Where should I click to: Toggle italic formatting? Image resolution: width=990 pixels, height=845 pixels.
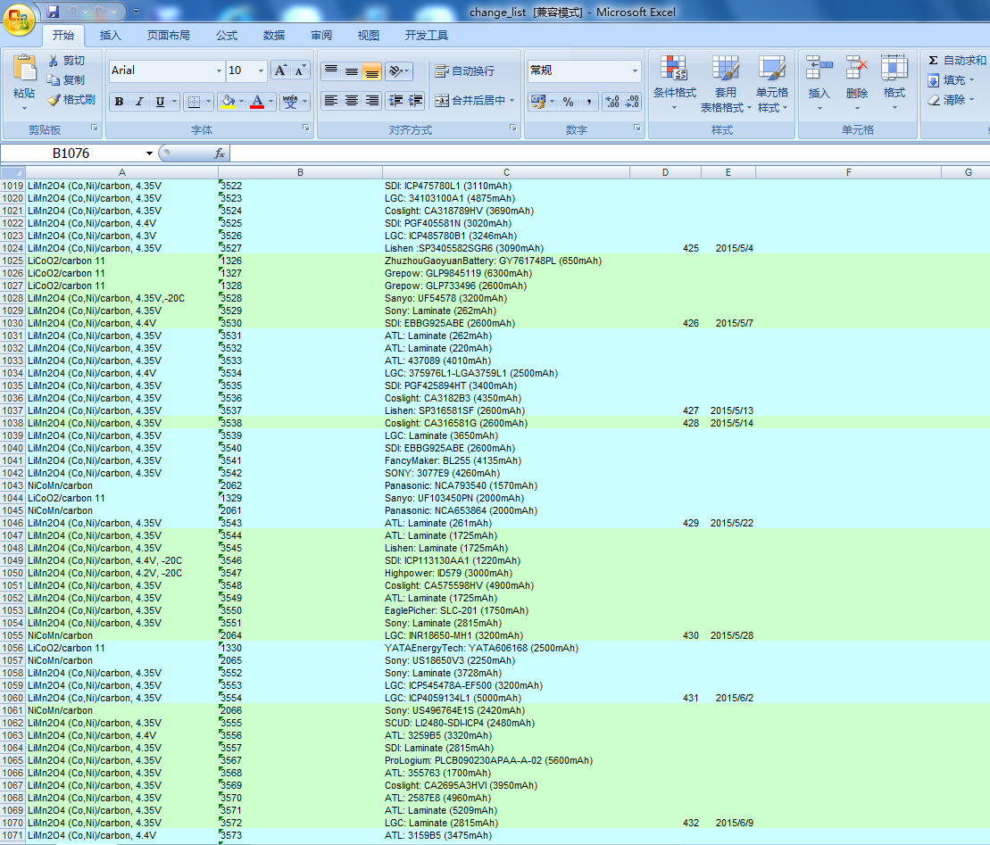tap(139, 101)
